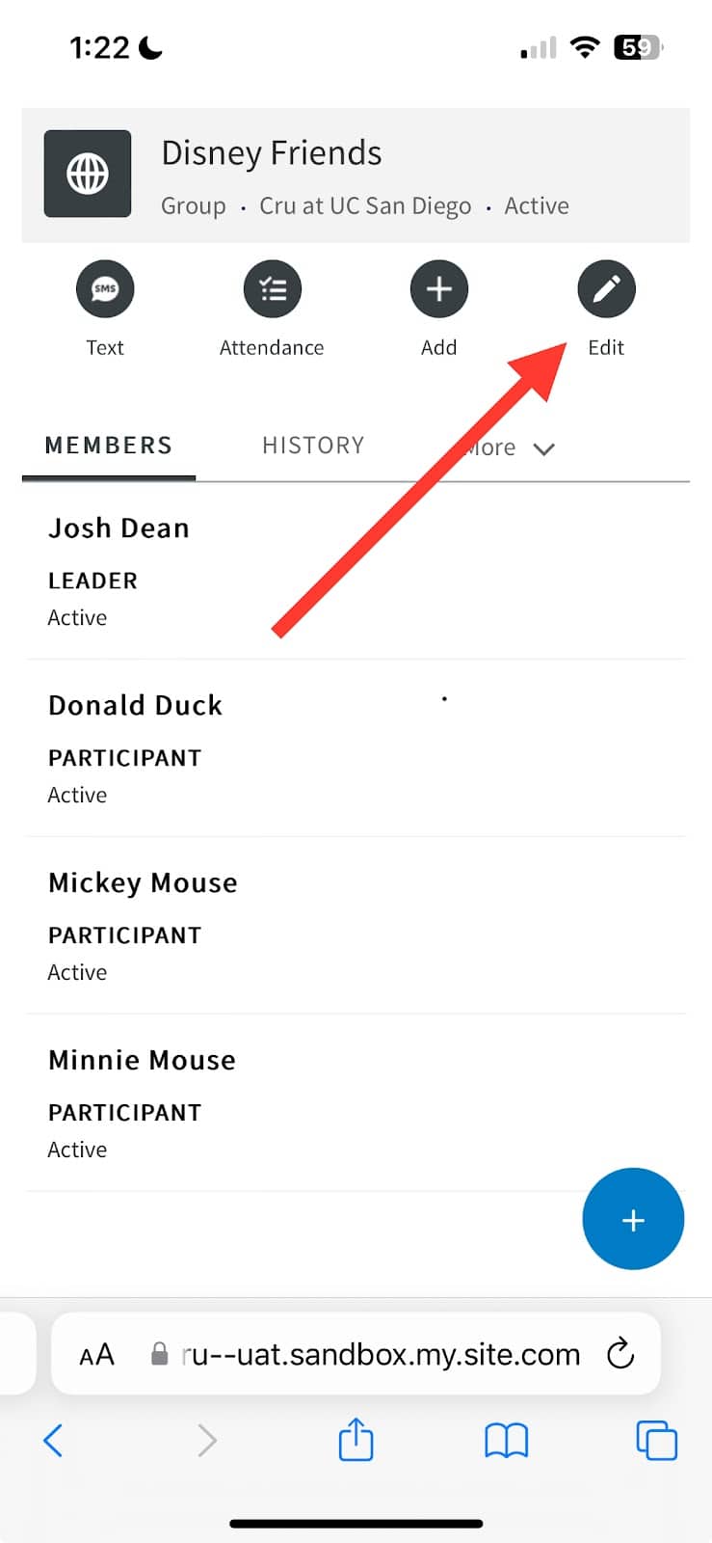Switch to the HISTORY tab

click(x=313, y=446)
